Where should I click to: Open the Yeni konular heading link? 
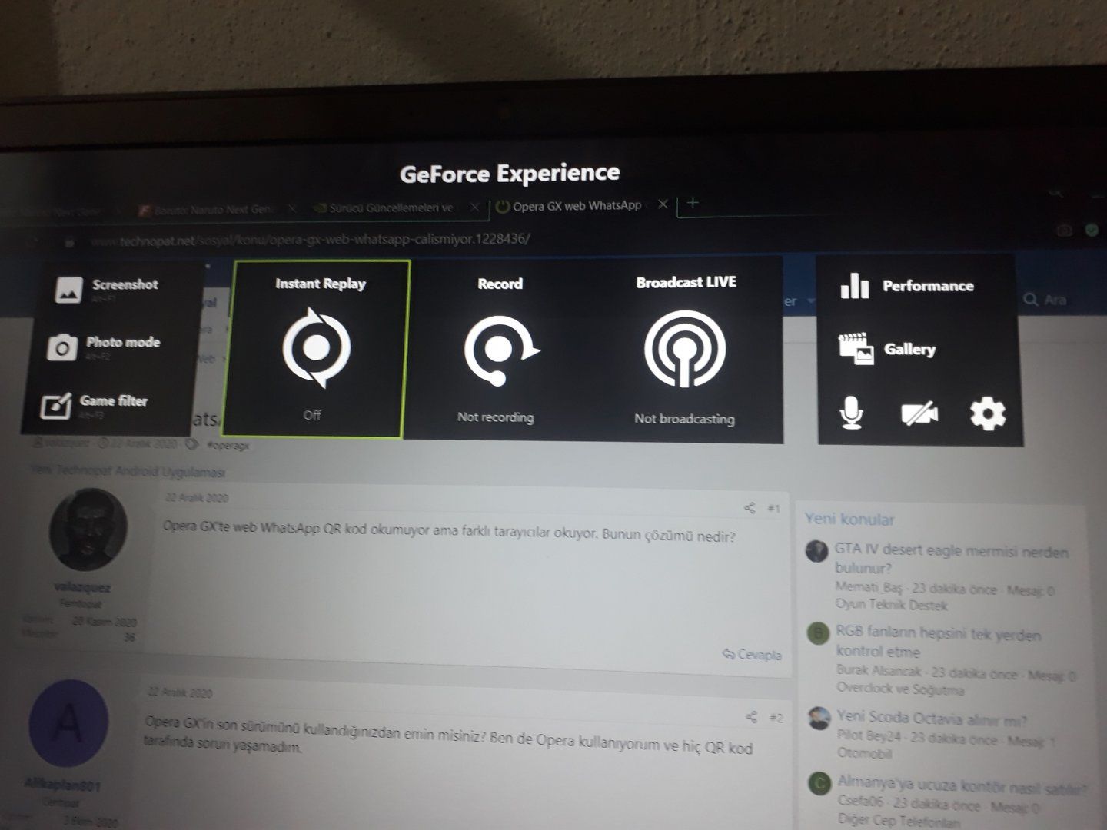coord(849,520)
